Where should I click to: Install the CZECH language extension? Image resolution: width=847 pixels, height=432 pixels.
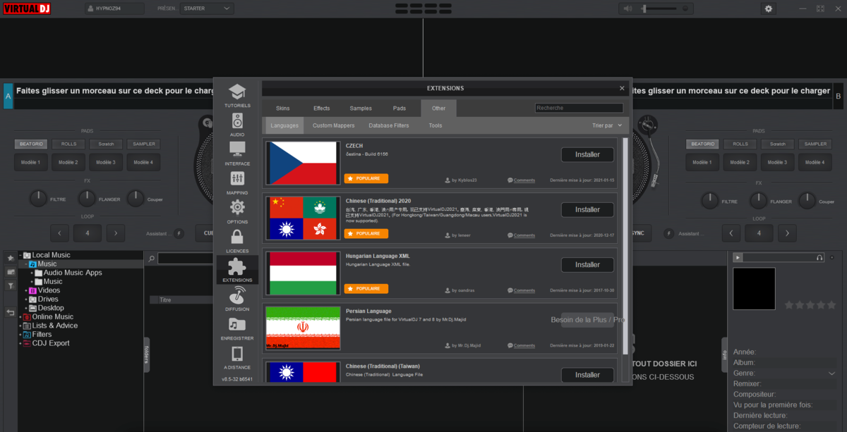tap(587, 154)
